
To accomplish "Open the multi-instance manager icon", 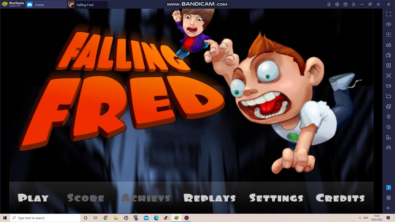I will (x=389, y=106).
